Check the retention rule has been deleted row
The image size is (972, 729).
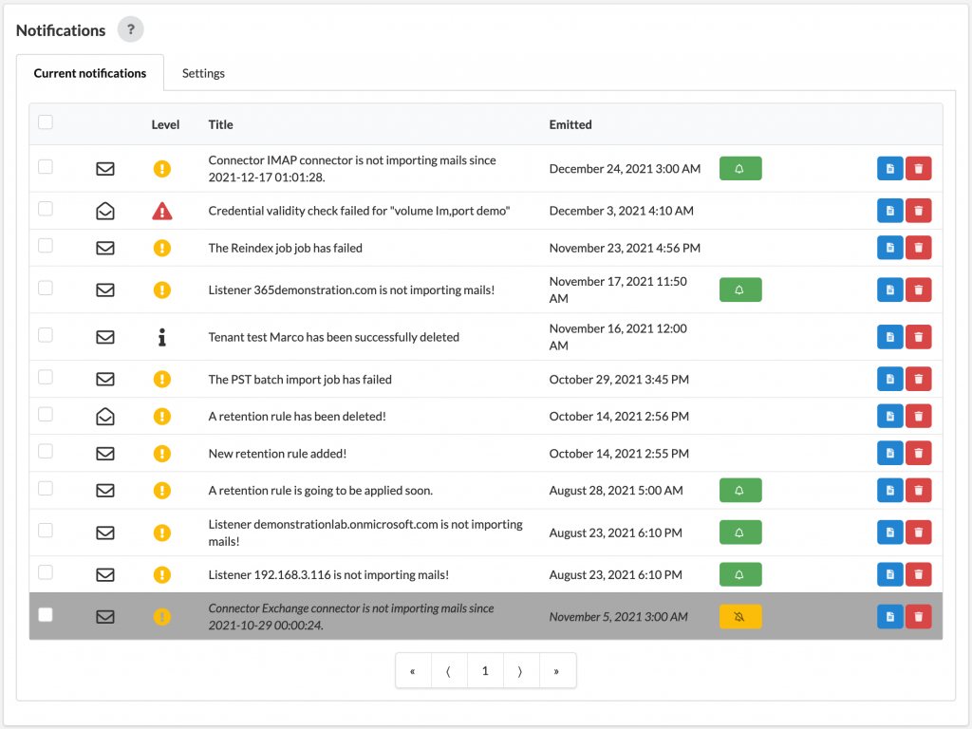(46, 415)
